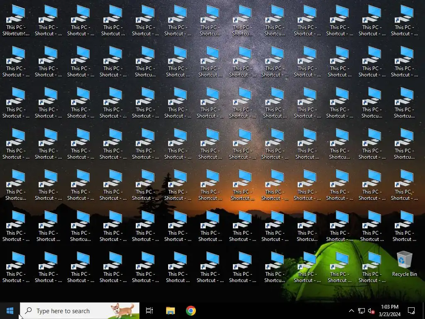Select This PC shortcut at the desktop's top-left corner
Image resolution: width=425 pixels, height=319 pixels.
pos(16,21)
